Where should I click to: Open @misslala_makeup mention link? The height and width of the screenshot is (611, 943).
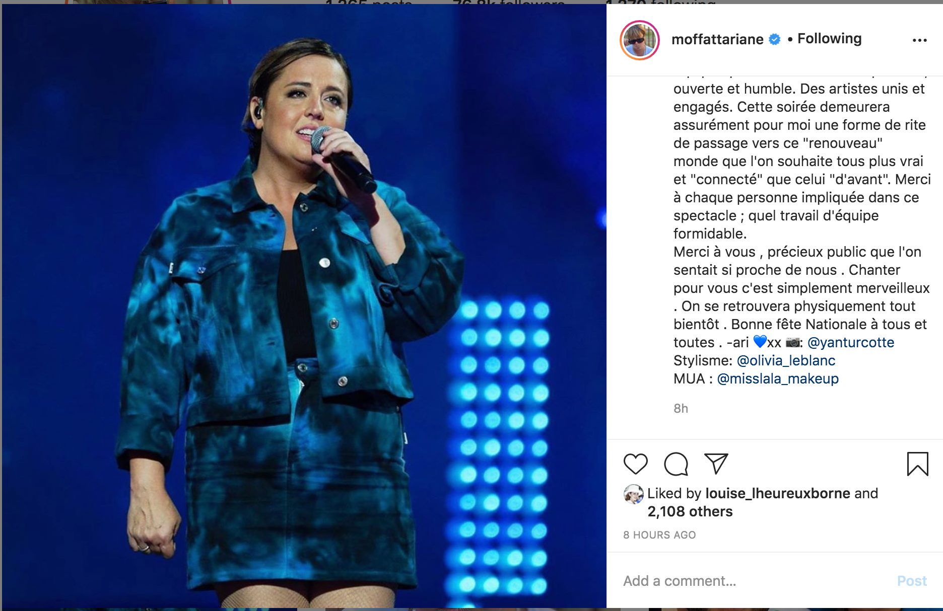(777, 378)
